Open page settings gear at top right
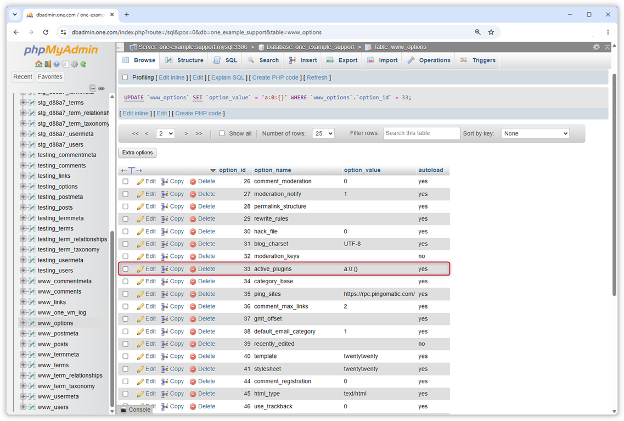 (x=596, y=47)
